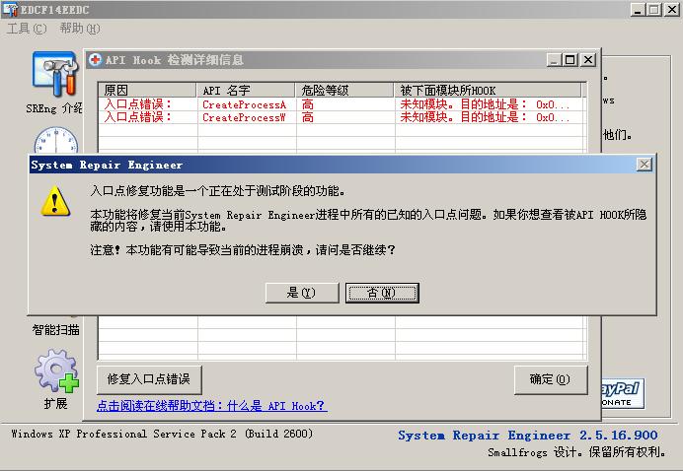Click the Smallfrogs 设计 copyright text
This screenshot has height=471, width=683.
pyautogui.click(x=576, y=452)
